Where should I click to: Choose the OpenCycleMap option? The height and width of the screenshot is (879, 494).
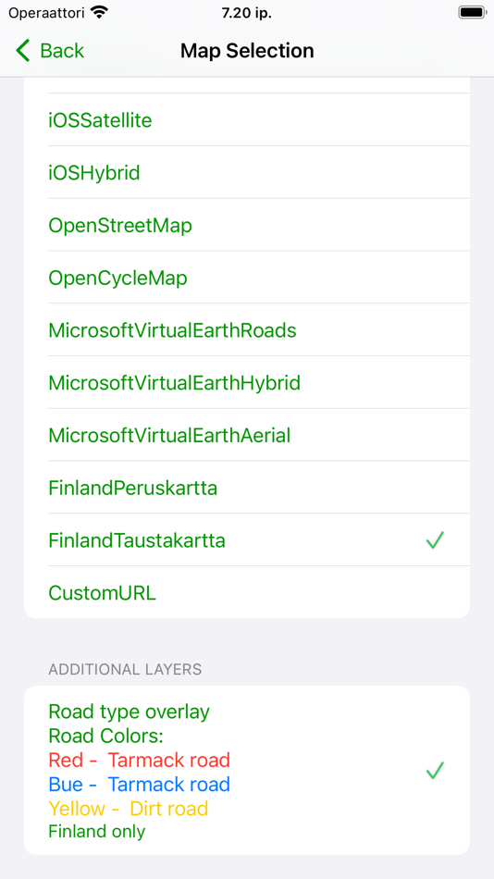coord(247,278)
